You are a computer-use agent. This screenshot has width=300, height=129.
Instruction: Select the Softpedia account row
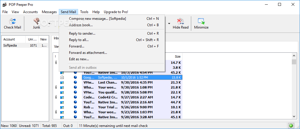pyautogui.click(x=25, y=45)
